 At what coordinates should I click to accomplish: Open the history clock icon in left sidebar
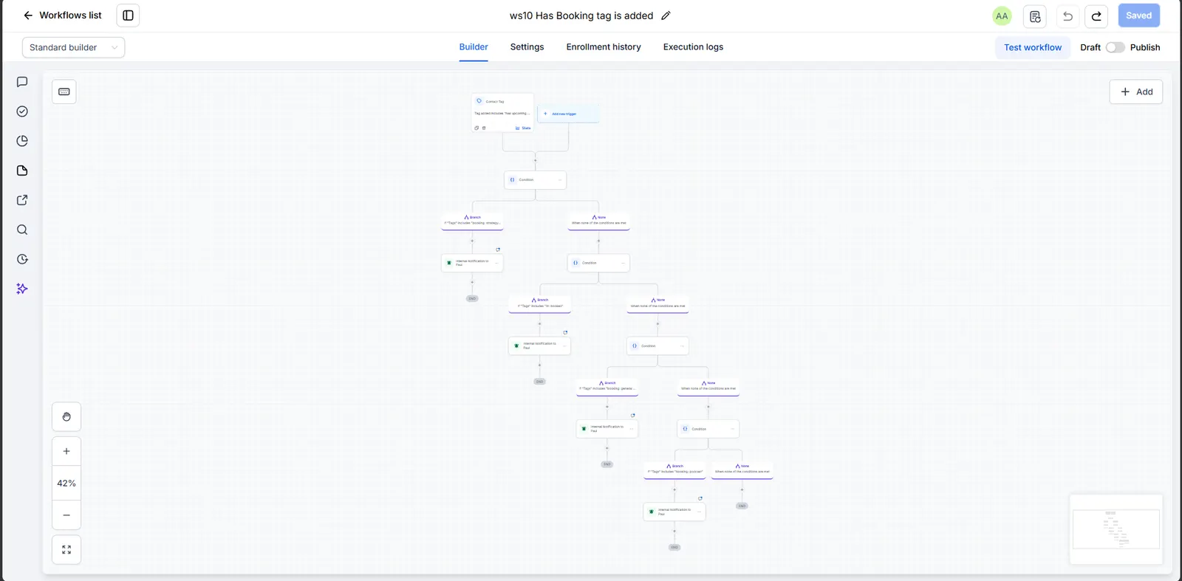[22, 259]
